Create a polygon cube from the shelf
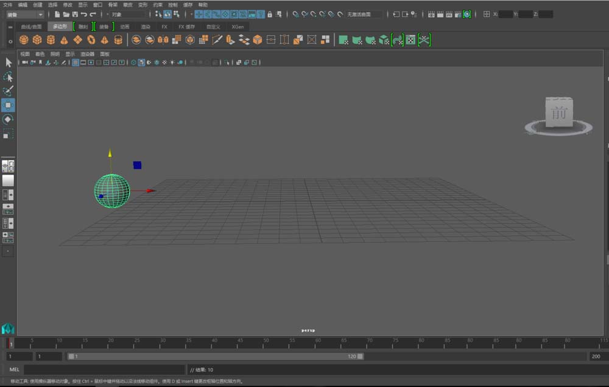The height and width of the screenshot is (387, 609). (37, 40)
